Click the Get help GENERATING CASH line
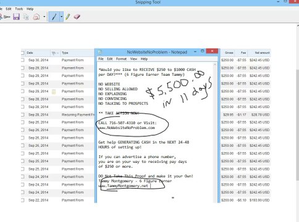Viewport: 299px width, 222px height. pyautogui.click(x=143, y=142)
